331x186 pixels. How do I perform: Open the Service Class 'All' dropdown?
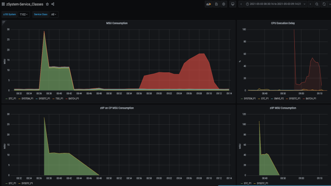point(54,14)
